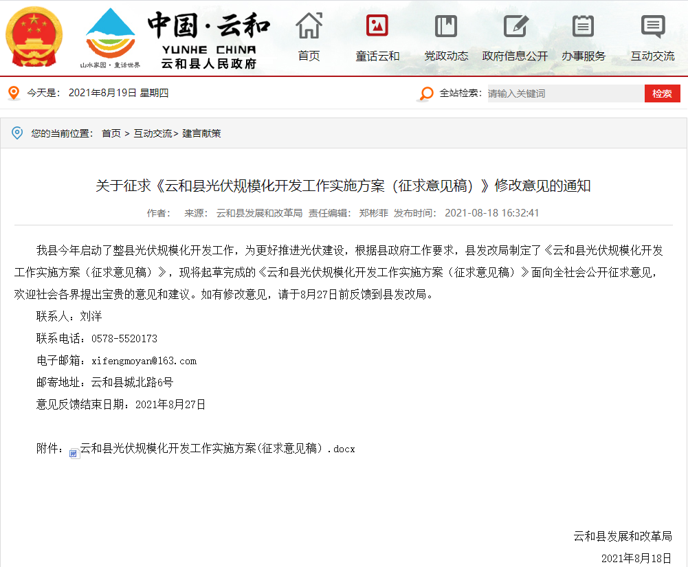Image resolution: width=688 pixels, height=567 pixels.
Task: Click the picture icon above 童话云和
Action: click(x=377, y=25)
